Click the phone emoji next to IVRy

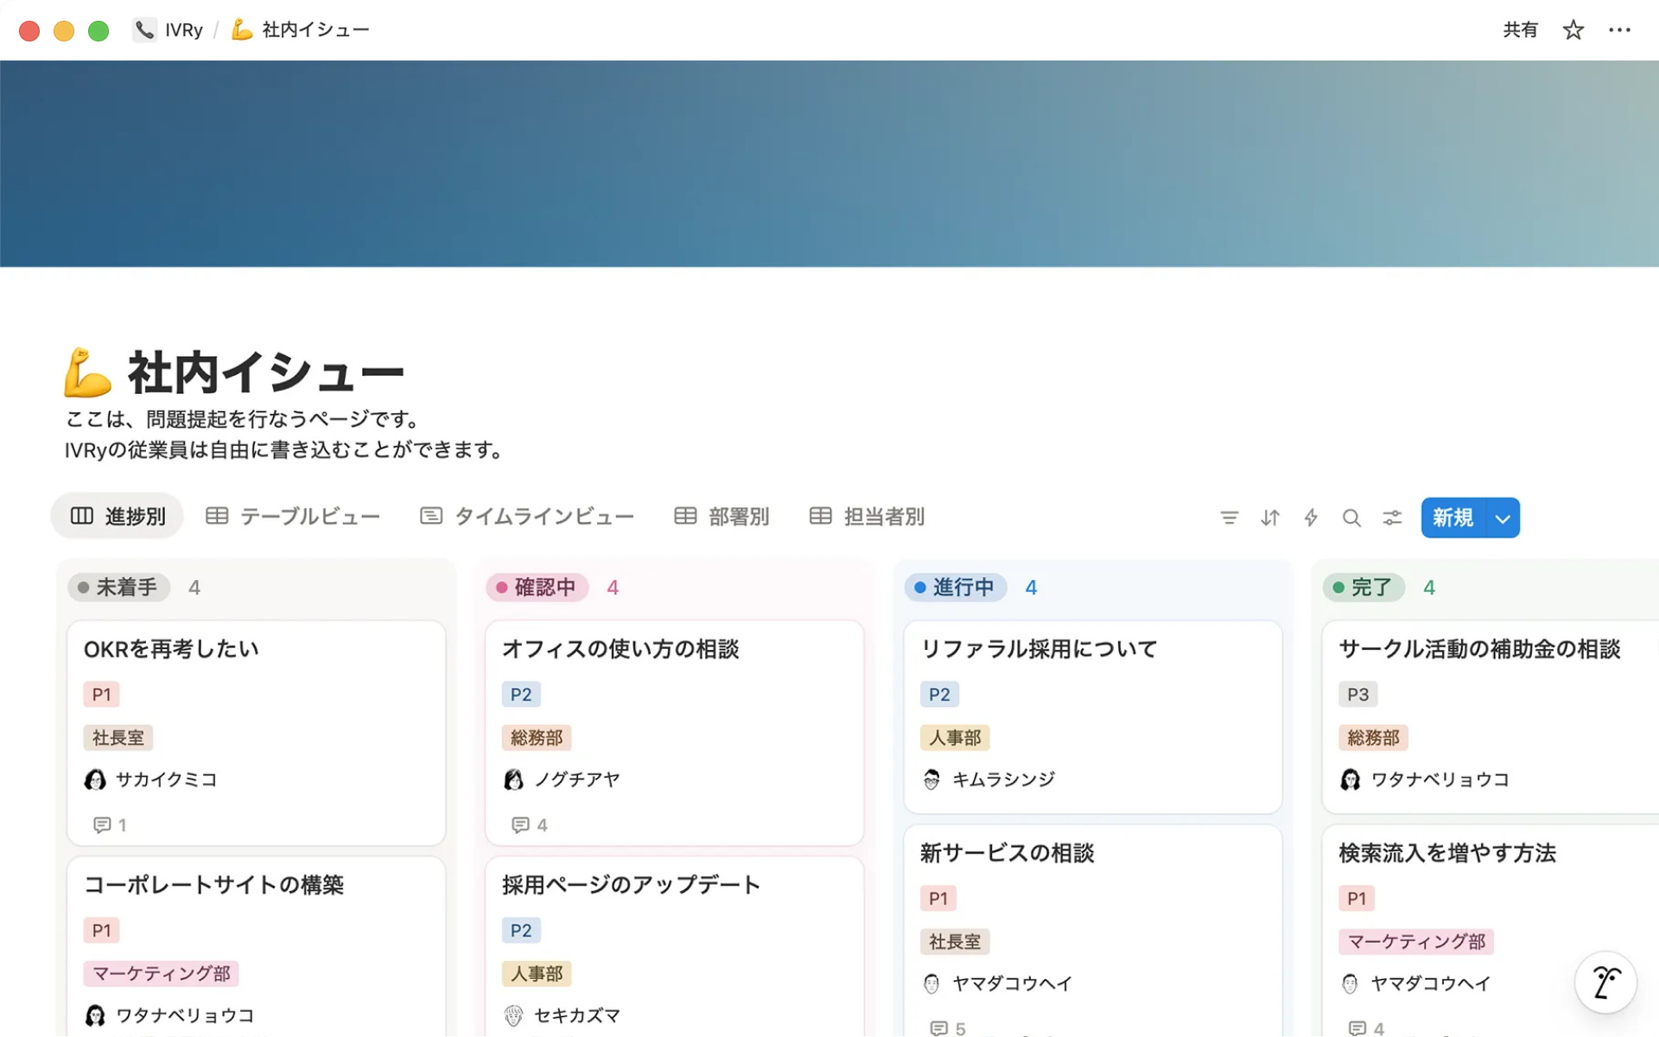pos(143,29)
